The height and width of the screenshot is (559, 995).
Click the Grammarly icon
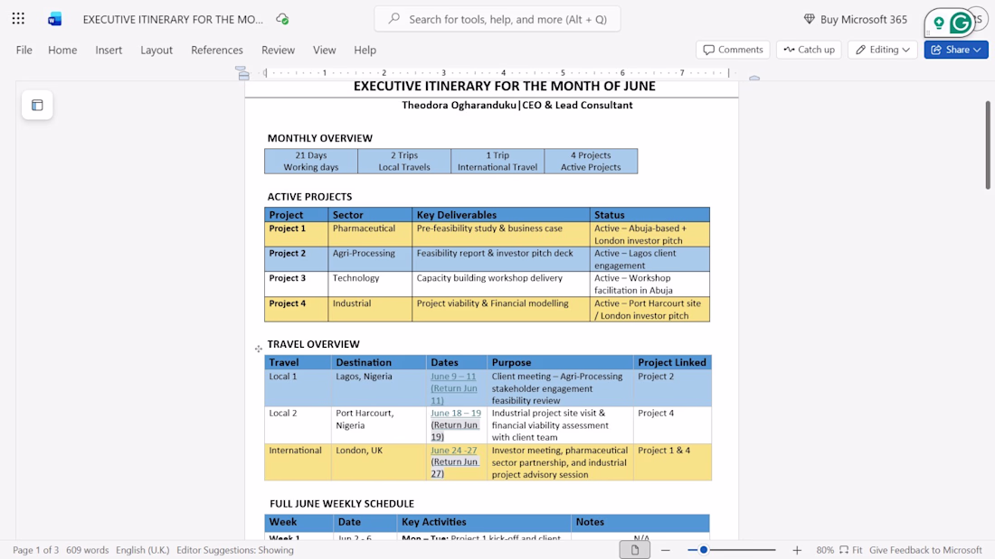click(961, 23)
